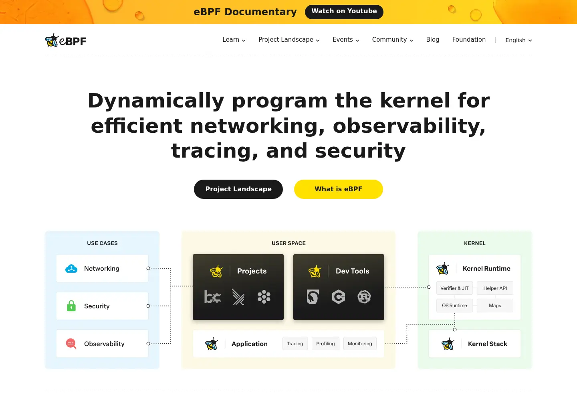Click the Kernel Runtime label

486,269
